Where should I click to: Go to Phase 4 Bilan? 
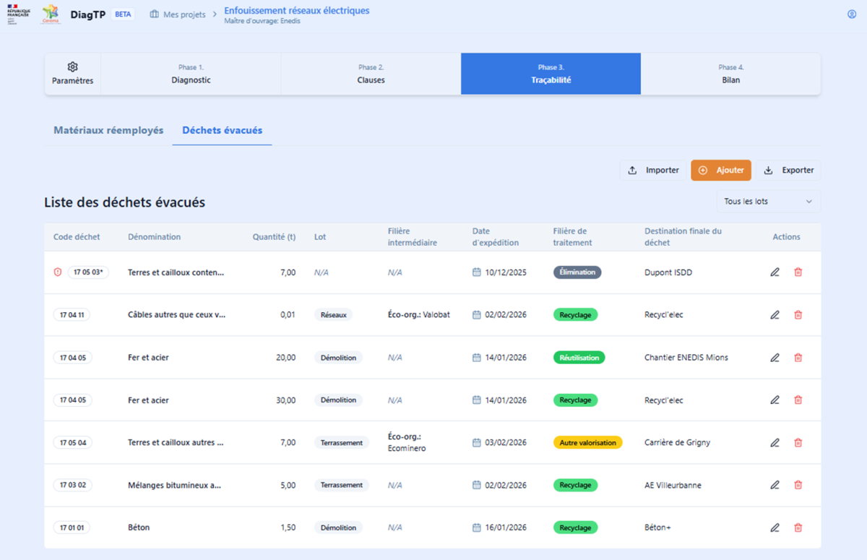730,74
